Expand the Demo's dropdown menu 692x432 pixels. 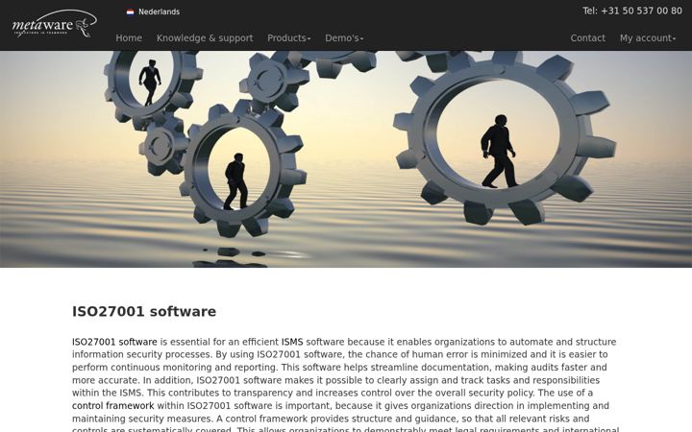coord(344,37)
